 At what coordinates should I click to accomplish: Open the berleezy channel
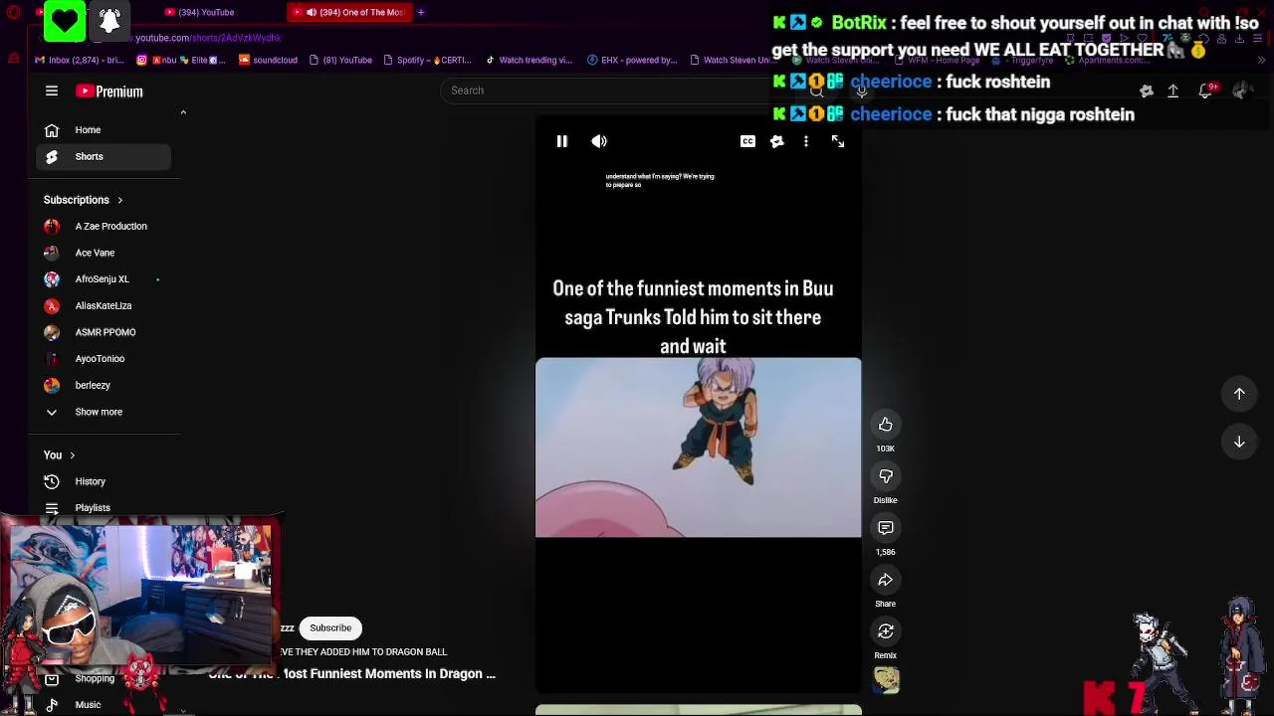[104, 386]
